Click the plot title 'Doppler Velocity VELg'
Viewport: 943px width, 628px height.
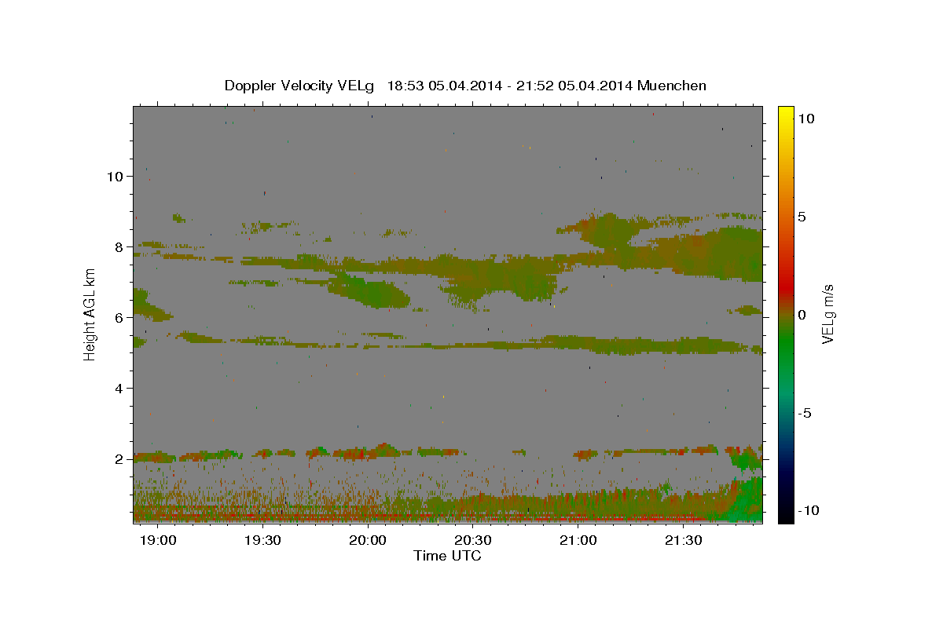[299, 86]
